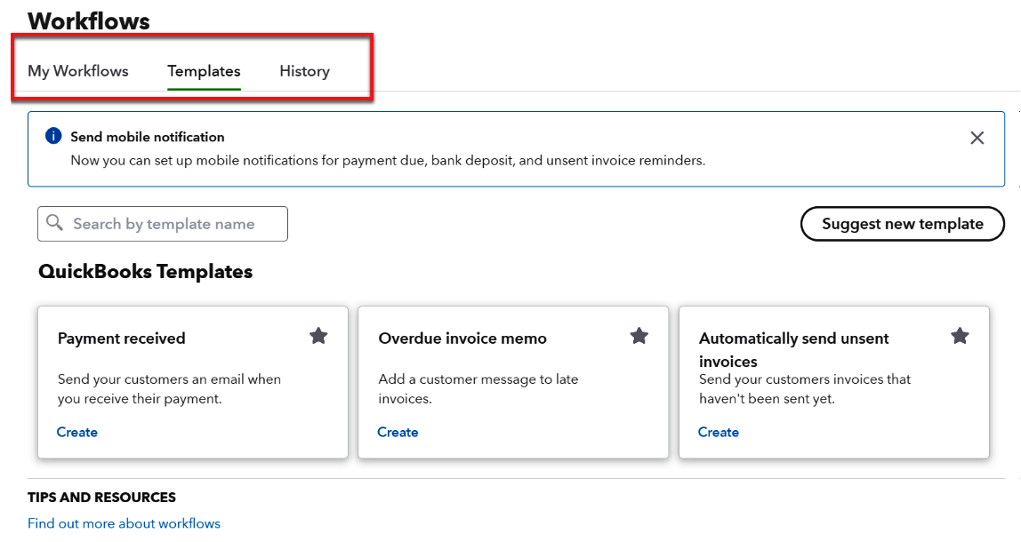
Task: Open Find out more about workflows link
Action: (x=124, y=523)
